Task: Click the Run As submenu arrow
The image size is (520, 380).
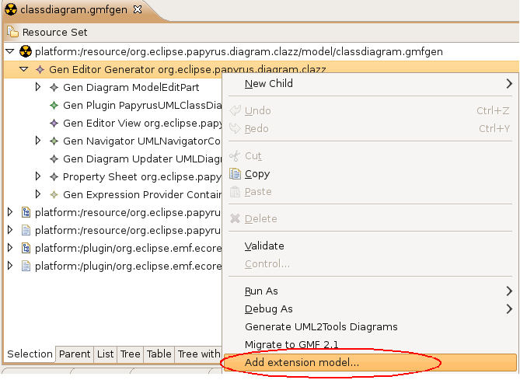Action: click(x=509, y=291)
